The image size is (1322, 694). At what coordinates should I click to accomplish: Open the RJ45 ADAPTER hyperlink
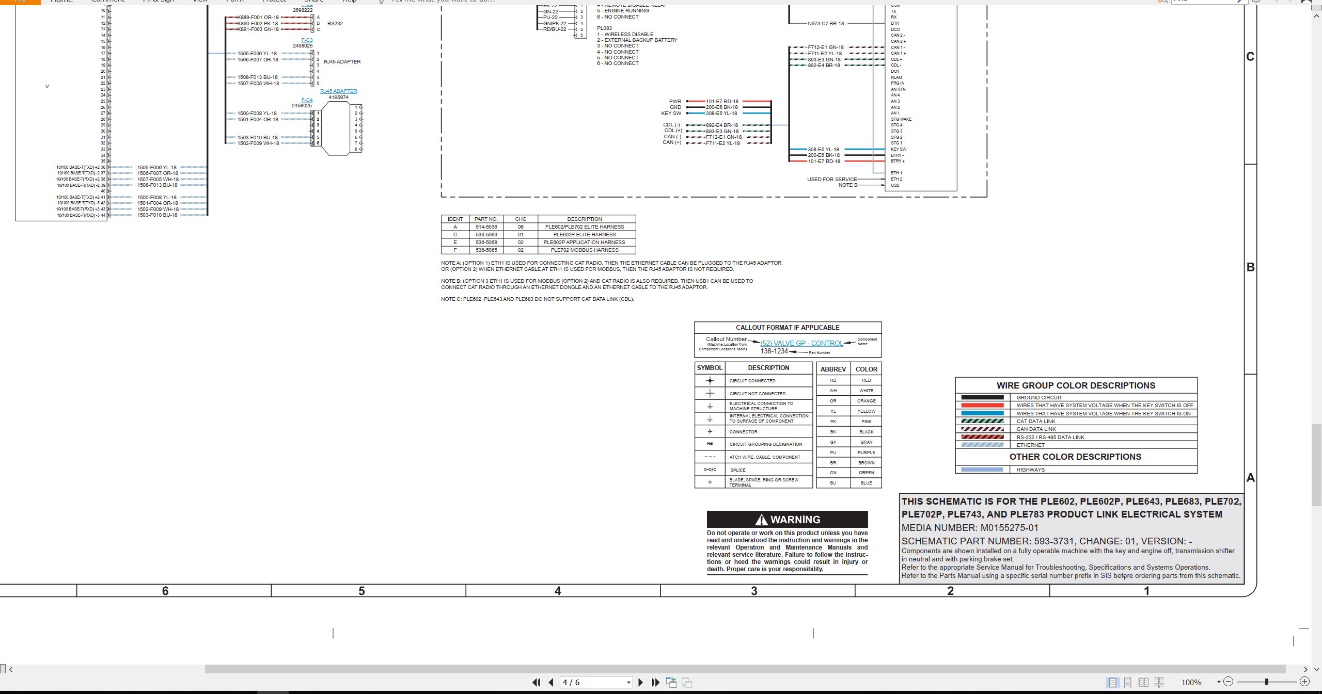pos(338,91)
